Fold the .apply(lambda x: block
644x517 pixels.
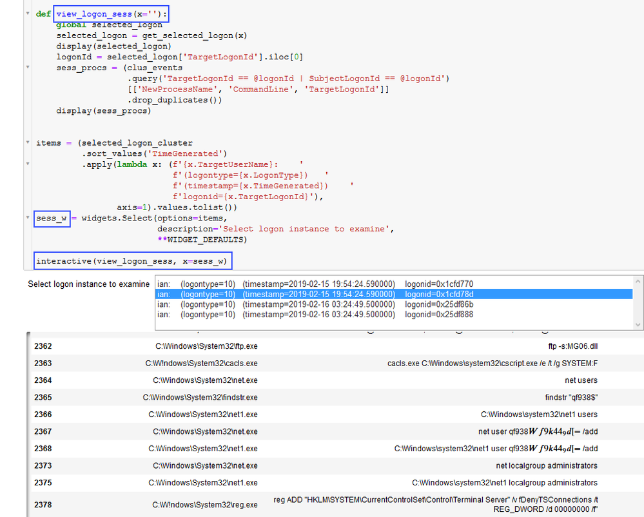click(x=28, y=164)
